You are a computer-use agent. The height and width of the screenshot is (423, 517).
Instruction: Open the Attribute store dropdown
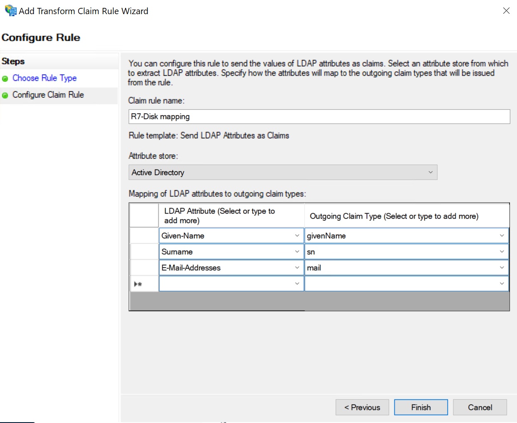point(283,172)
